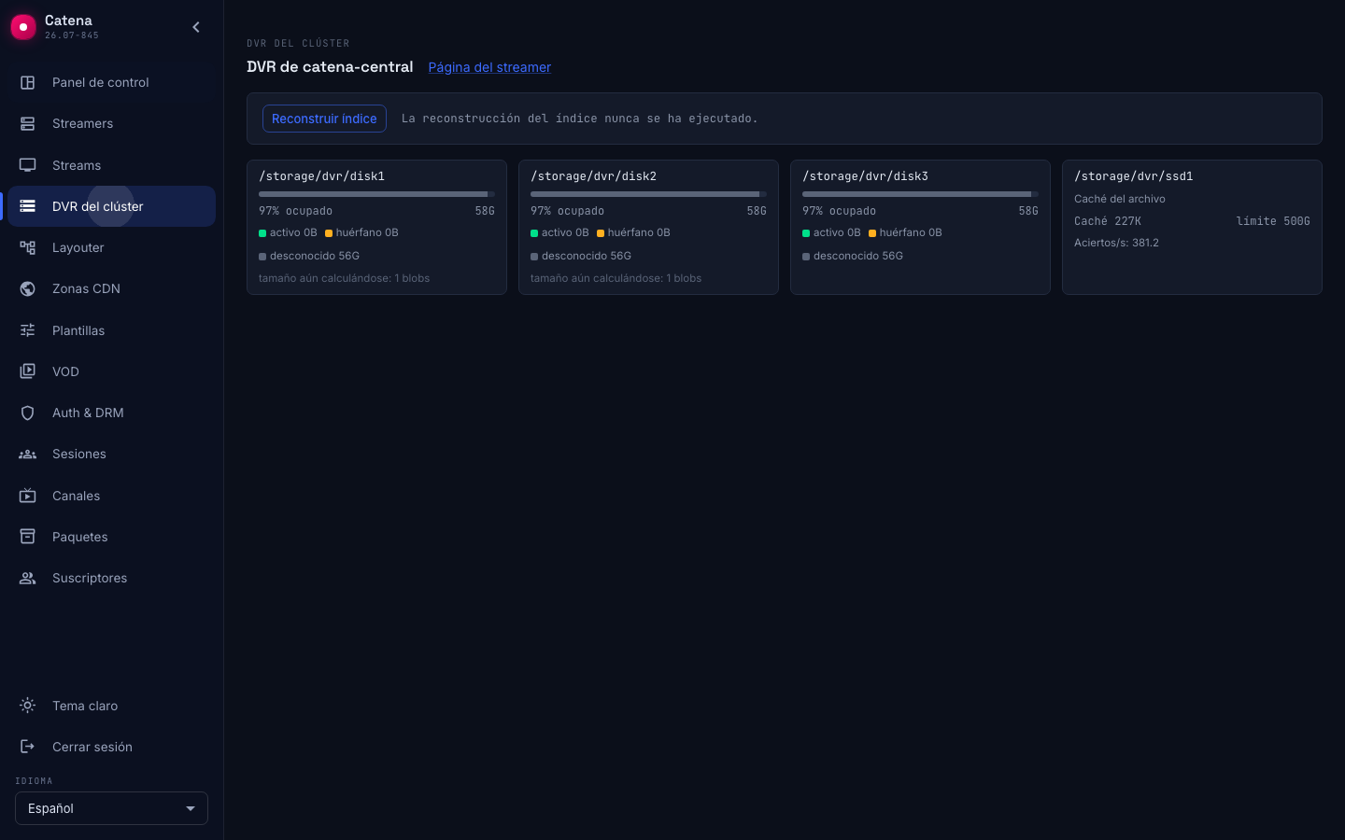Click the Cerrar sesión logout icon
The image size is (1345, 840).
tap(28, 747)
